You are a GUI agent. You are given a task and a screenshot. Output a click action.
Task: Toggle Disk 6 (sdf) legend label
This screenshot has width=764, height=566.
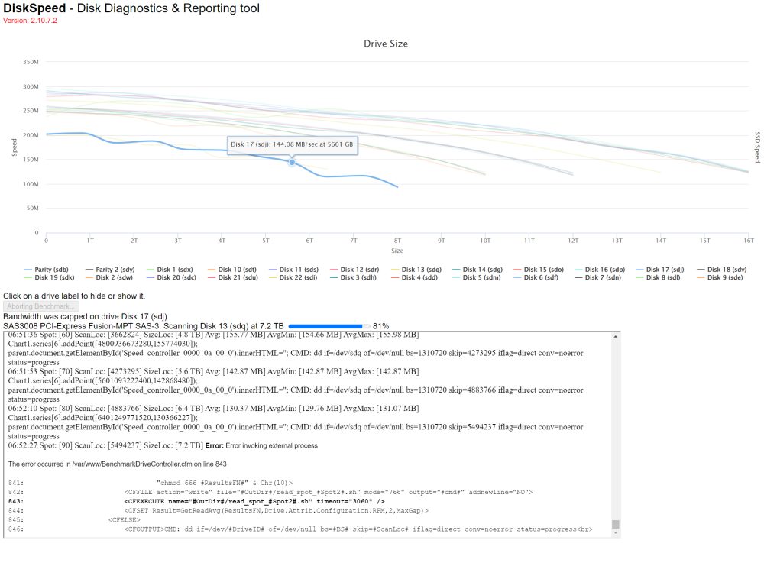(x=536, y=277)
